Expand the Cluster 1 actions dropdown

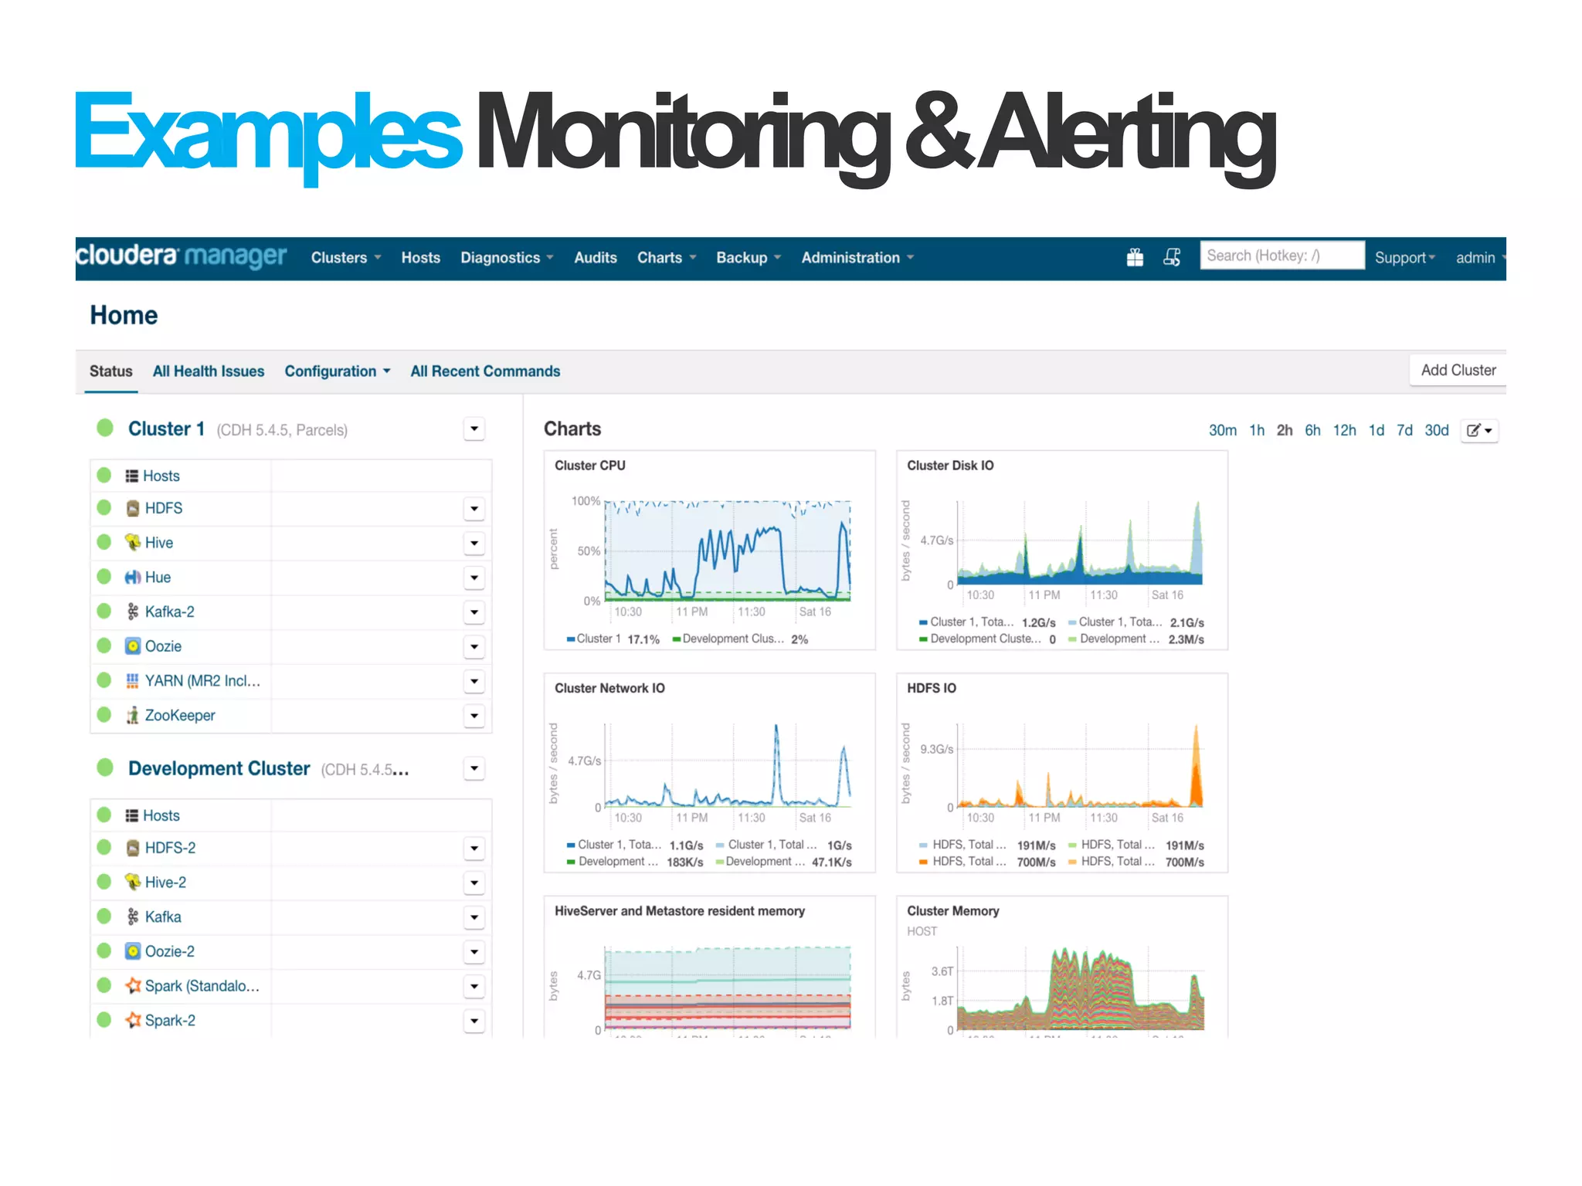[x=474, y=429]
